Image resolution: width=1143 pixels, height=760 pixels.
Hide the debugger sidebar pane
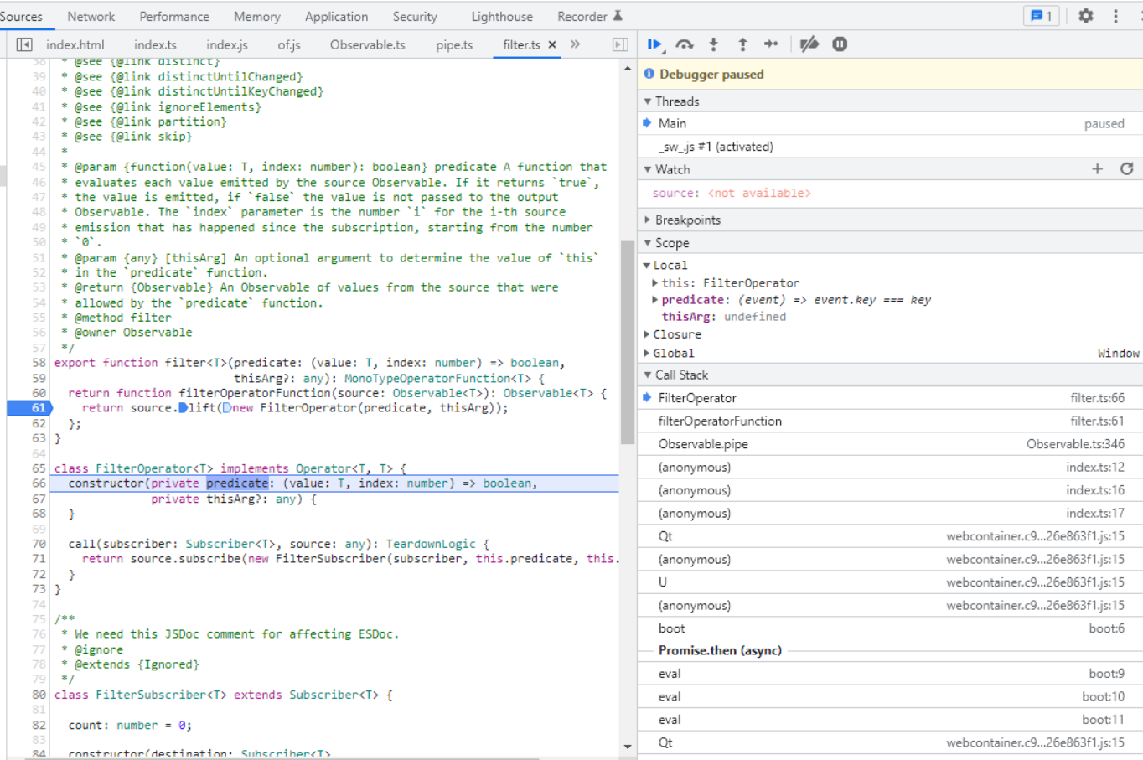[x=620, y=44]
